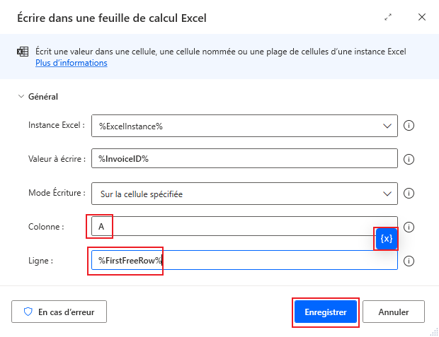The height and width of the screenshot is (337, 439).
Task: Click info icon next to Colonne field
Action: (x=409, y=227)
